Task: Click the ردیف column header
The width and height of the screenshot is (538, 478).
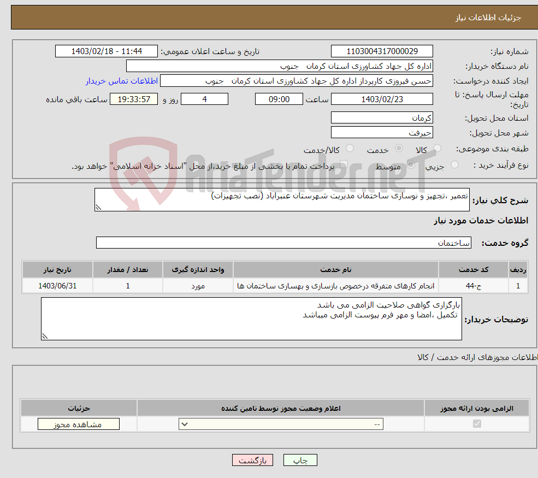Action: [518, 270]
